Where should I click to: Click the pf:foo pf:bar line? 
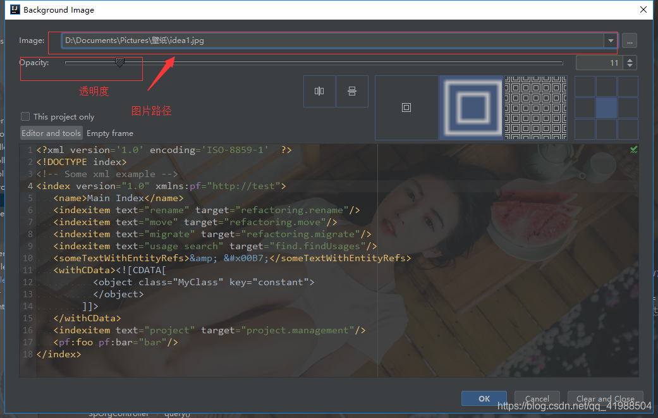tap(116, 343)
